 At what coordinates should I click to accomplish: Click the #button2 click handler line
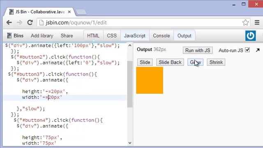click(x=55, y=57)
